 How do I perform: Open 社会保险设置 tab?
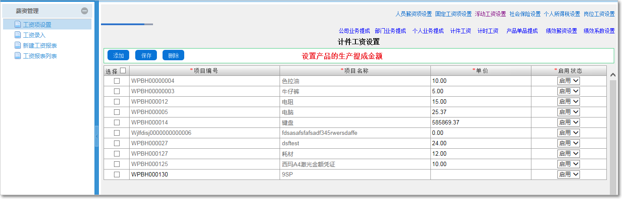click(x=525, y=14)
